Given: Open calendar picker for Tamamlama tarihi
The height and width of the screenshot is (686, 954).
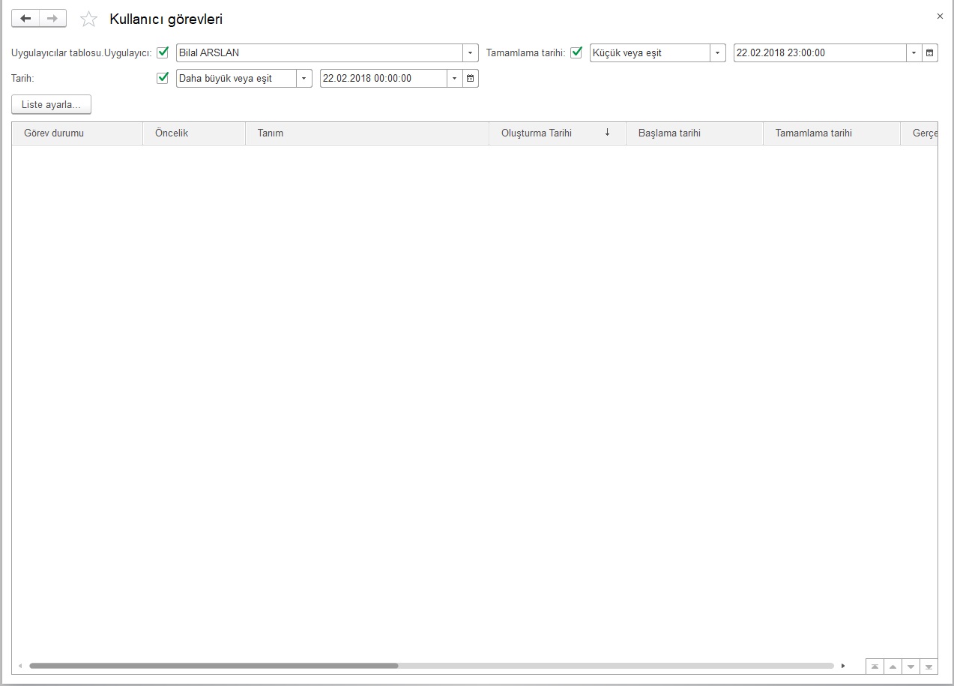Looking at the screenshot, I should pyautogui.click(x=929, y=53).
